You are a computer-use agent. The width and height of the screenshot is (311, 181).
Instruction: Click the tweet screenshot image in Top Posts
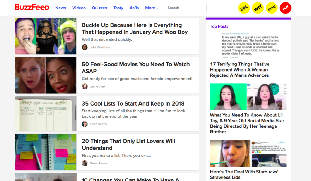coord(248,45)
